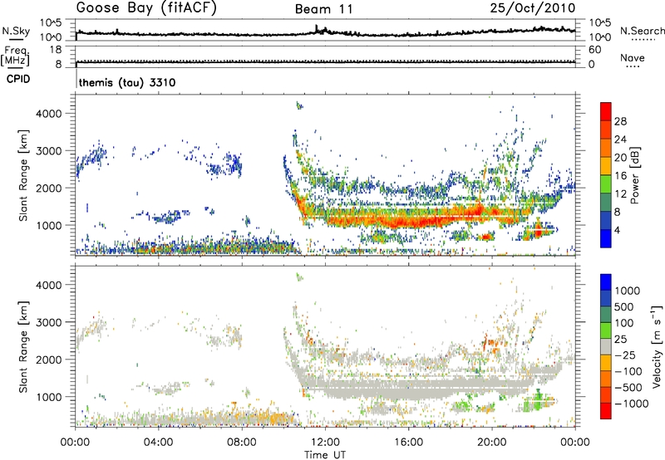665x460 pixels.
Task: Click the "100" label on the Velocity colorbar
Action: (623, 323)
